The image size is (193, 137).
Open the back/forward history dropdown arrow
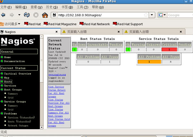click(19, 15)
